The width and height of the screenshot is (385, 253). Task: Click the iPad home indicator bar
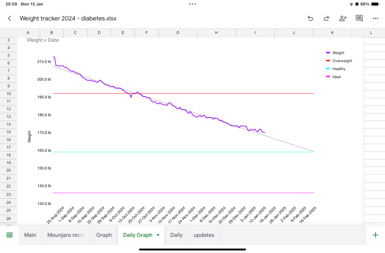192,250
